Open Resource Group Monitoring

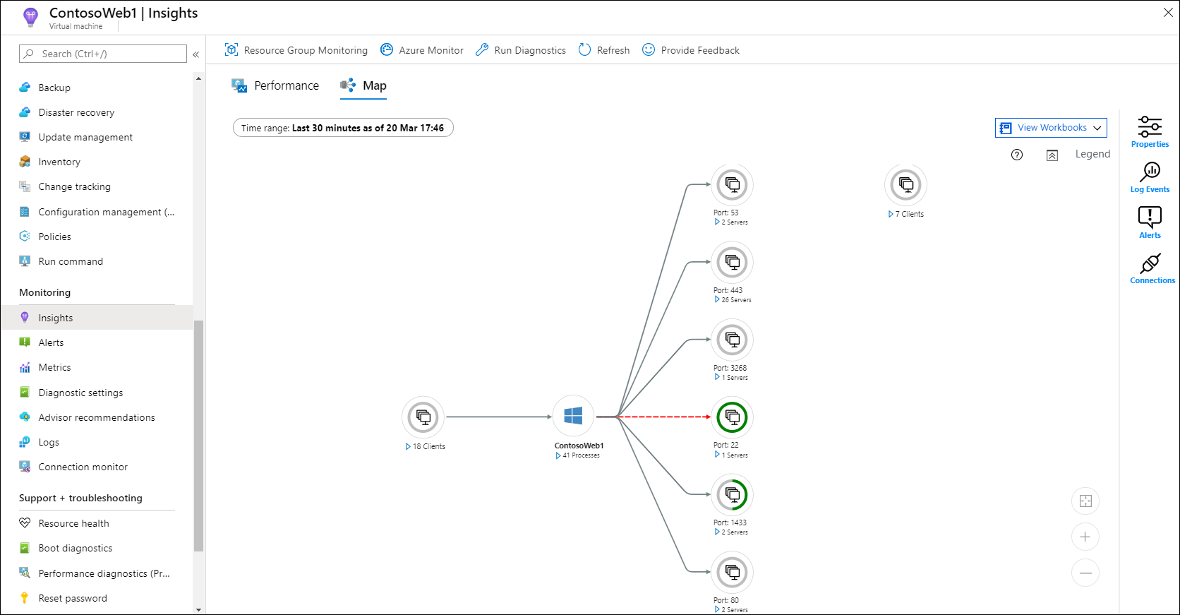point(296,50)
